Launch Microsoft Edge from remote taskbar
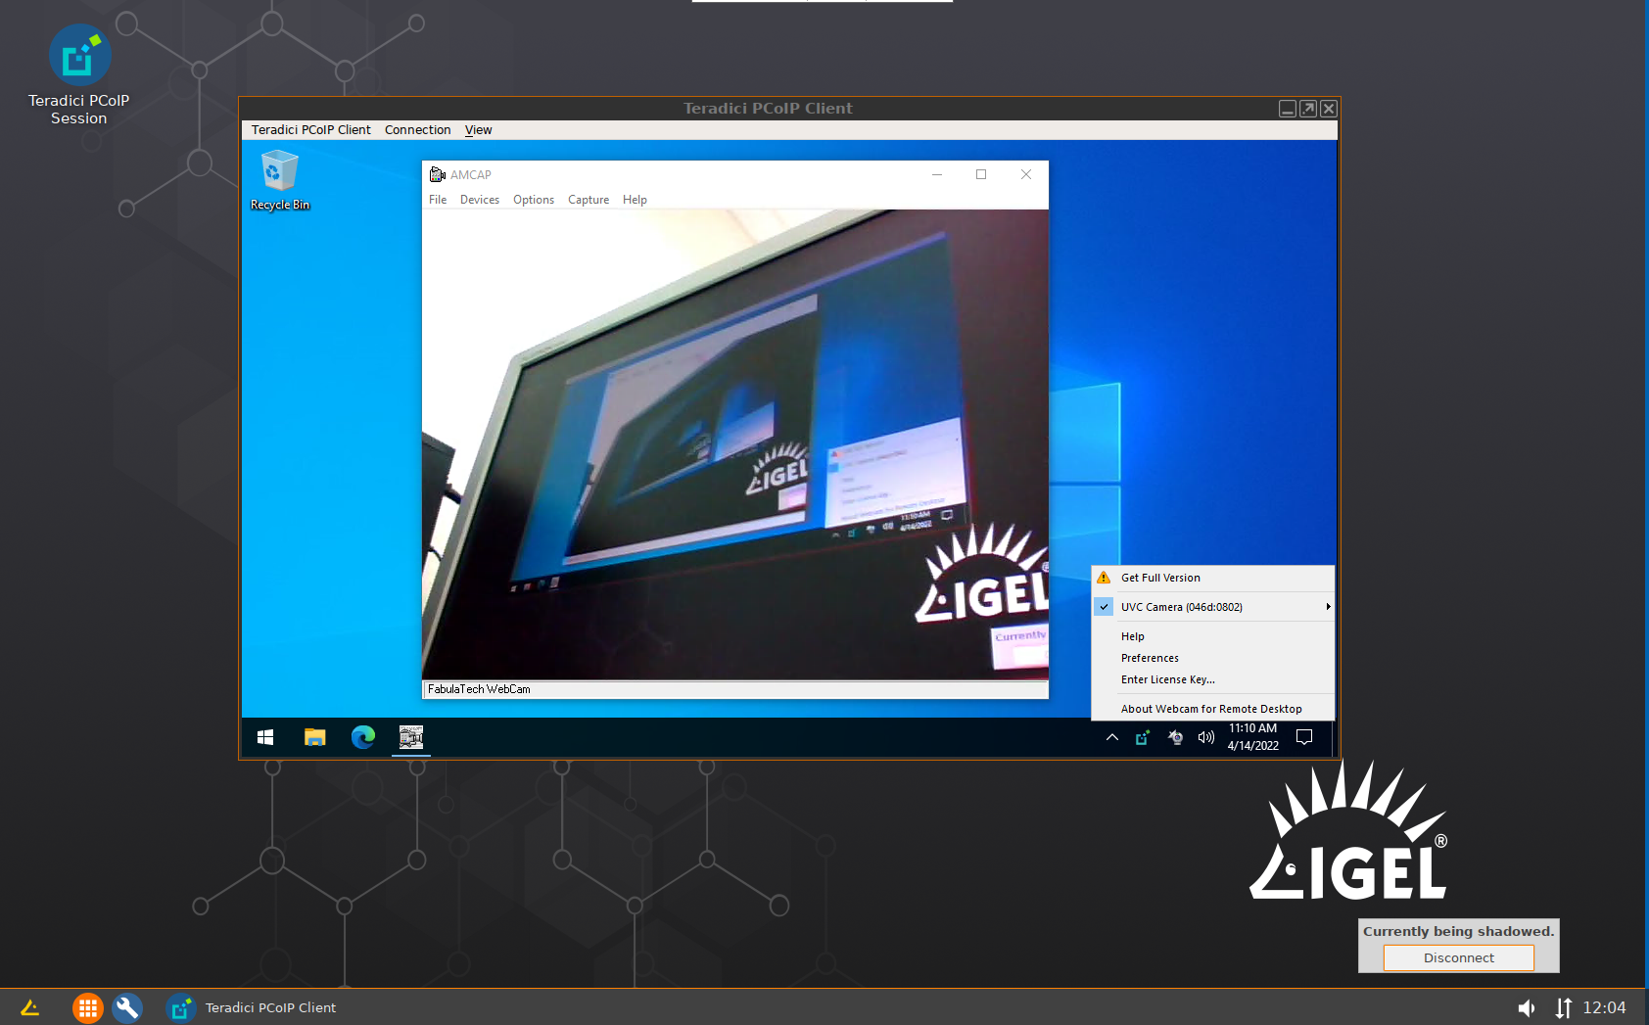 pyautogui.click(x=363, y=737)
